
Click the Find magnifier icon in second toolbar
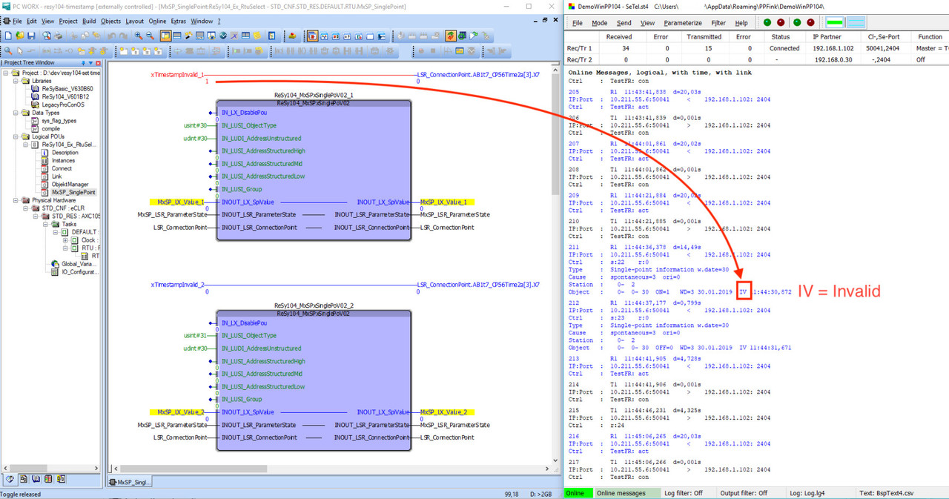point(8,50)
